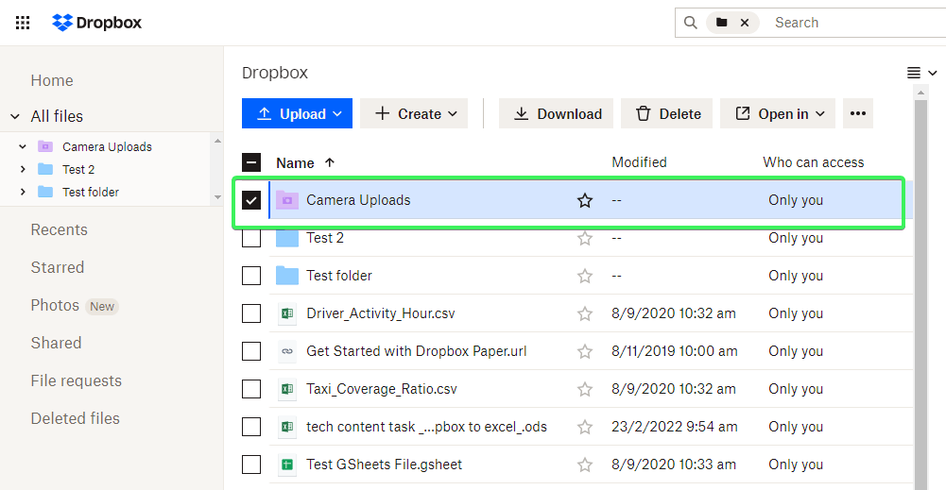The image size is (946, 490).
Task: Open the Test 2 folder name link
Action: (x=325, y=238)
